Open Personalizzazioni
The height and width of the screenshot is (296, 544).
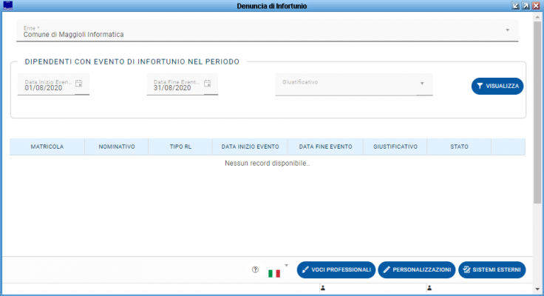[x=417, y=270]
